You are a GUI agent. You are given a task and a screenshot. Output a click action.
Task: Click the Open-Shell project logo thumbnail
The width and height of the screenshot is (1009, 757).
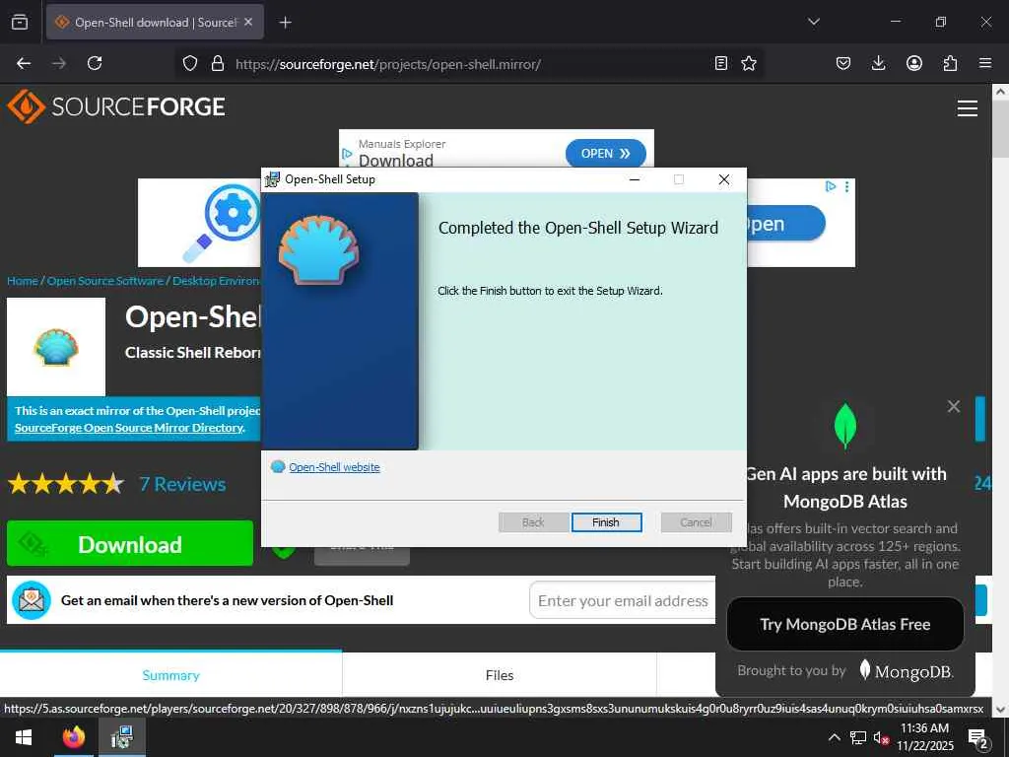56,347
